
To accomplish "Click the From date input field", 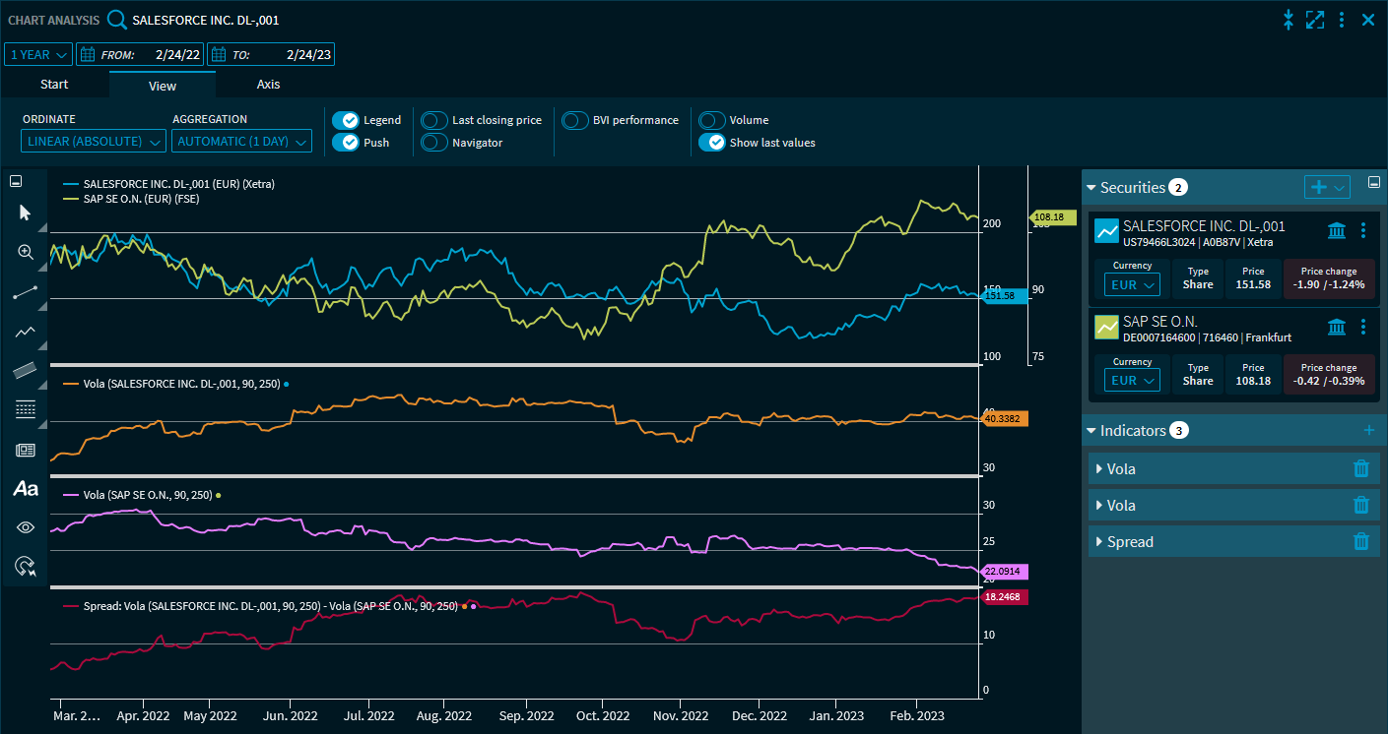I will pyautogui.click(x=151, y=55).
